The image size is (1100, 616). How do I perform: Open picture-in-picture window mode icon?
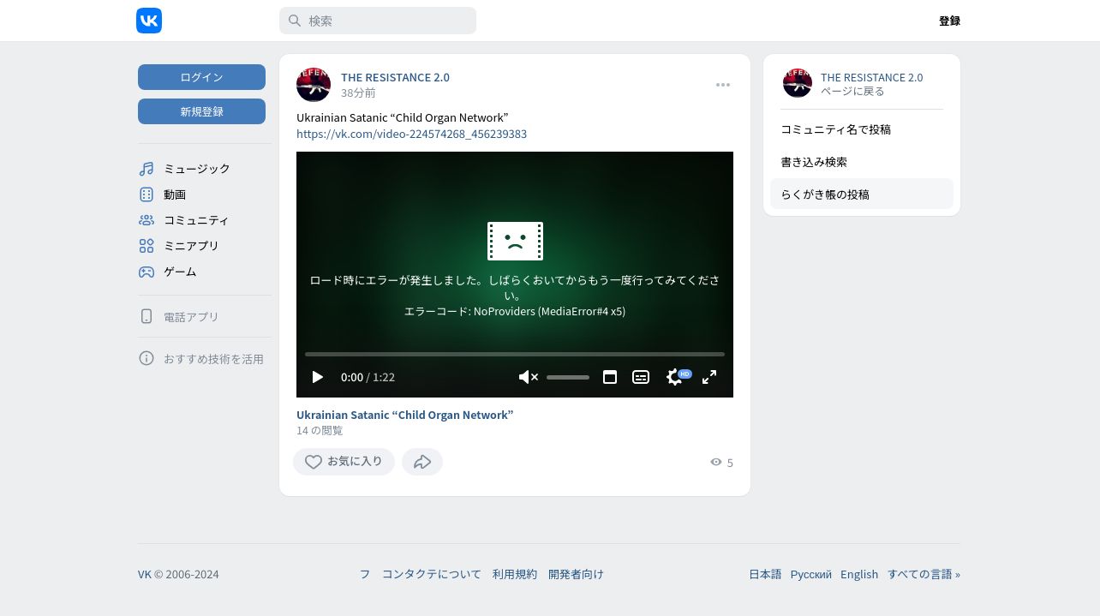point(610,377)
